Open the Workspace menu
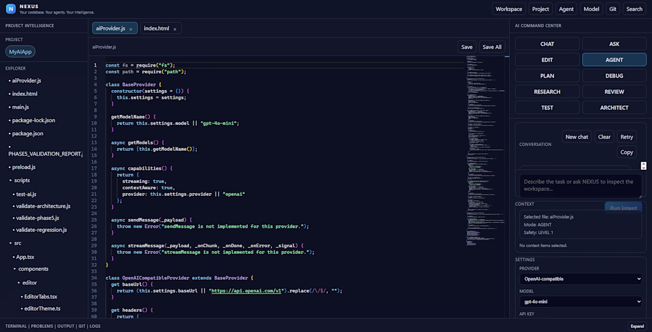Image resolution: width=652 pixels, height=332 pixels. click(509, 9)
